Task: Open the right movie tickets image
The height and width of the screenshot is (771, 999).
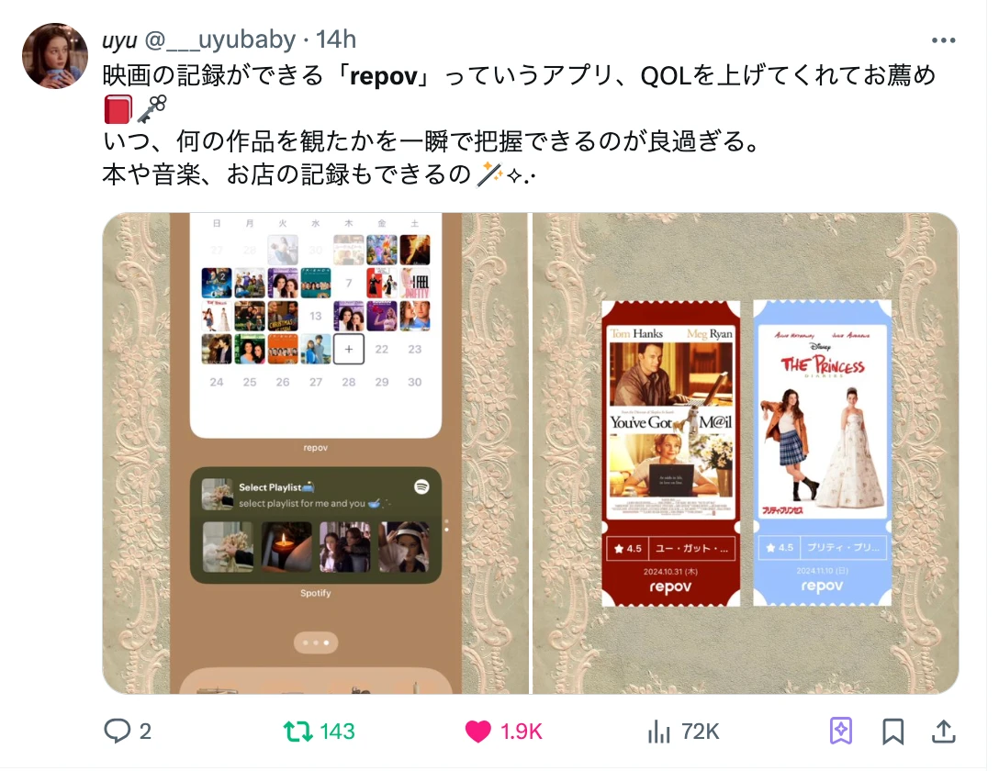Action: 746,453
